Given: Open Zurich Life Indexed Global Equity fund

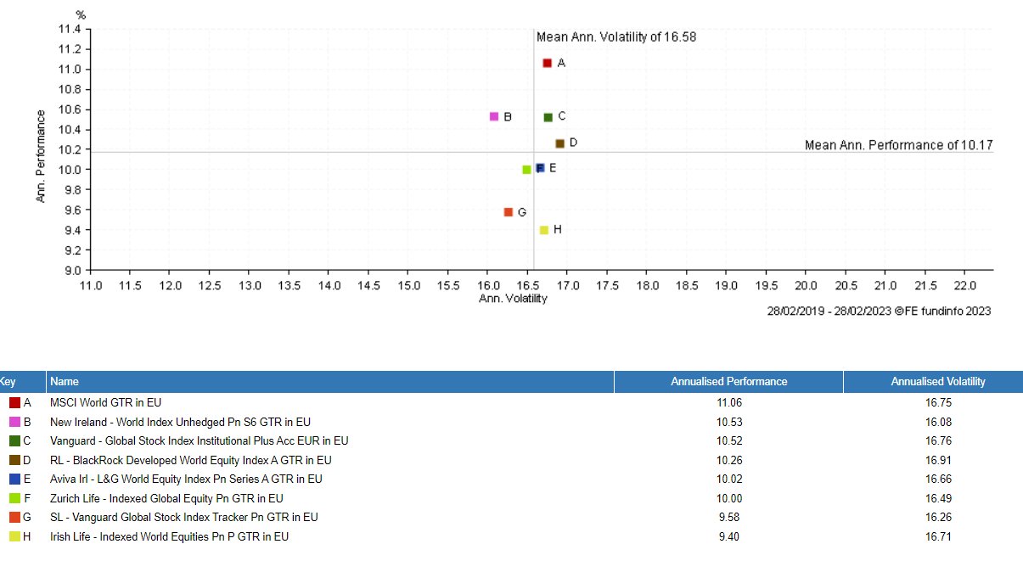Looking at the screenshot, I should coord(167,498).
